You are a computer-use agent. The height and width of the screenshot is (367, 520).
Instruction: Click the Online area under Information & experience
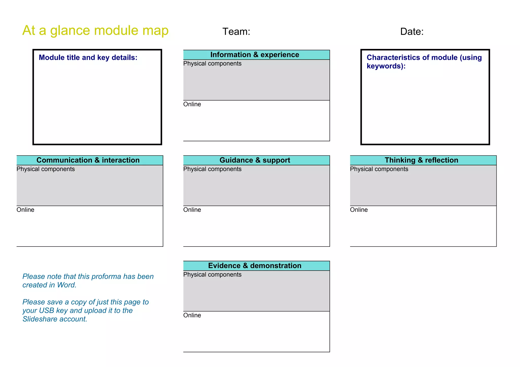click(x=256, y=122)
